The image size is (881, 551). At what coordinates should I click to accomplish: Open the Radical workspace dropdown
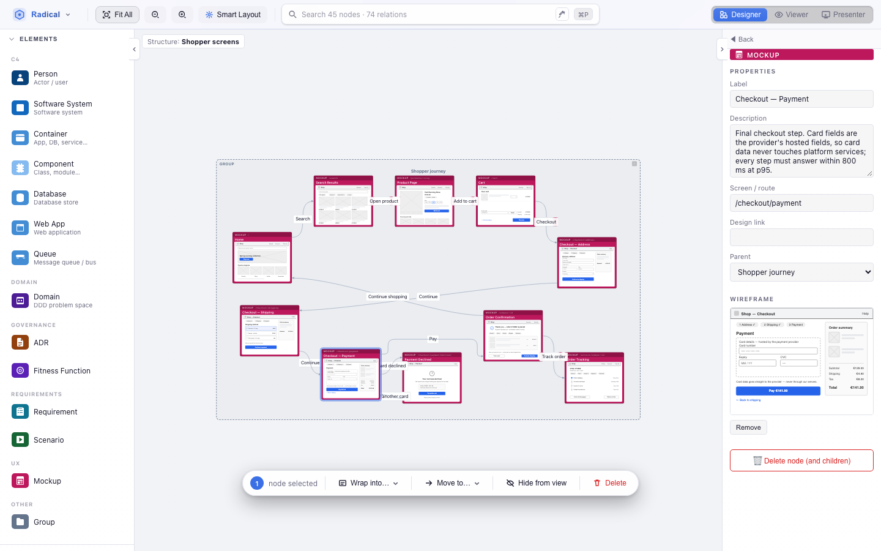pos(43,15)
